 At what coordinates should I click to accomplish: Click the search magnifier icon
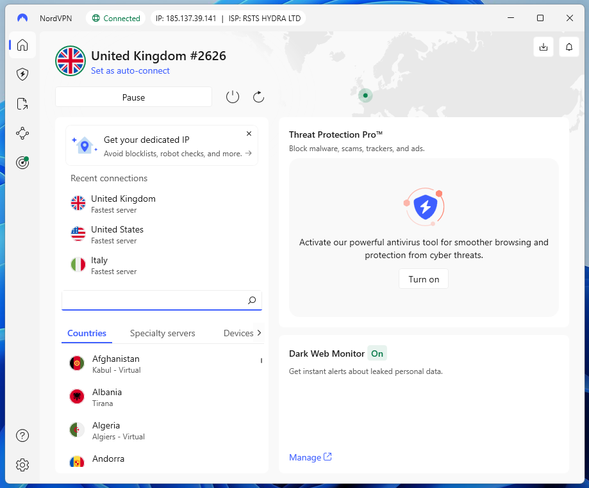pyautogui.click(x=252, y=300)
